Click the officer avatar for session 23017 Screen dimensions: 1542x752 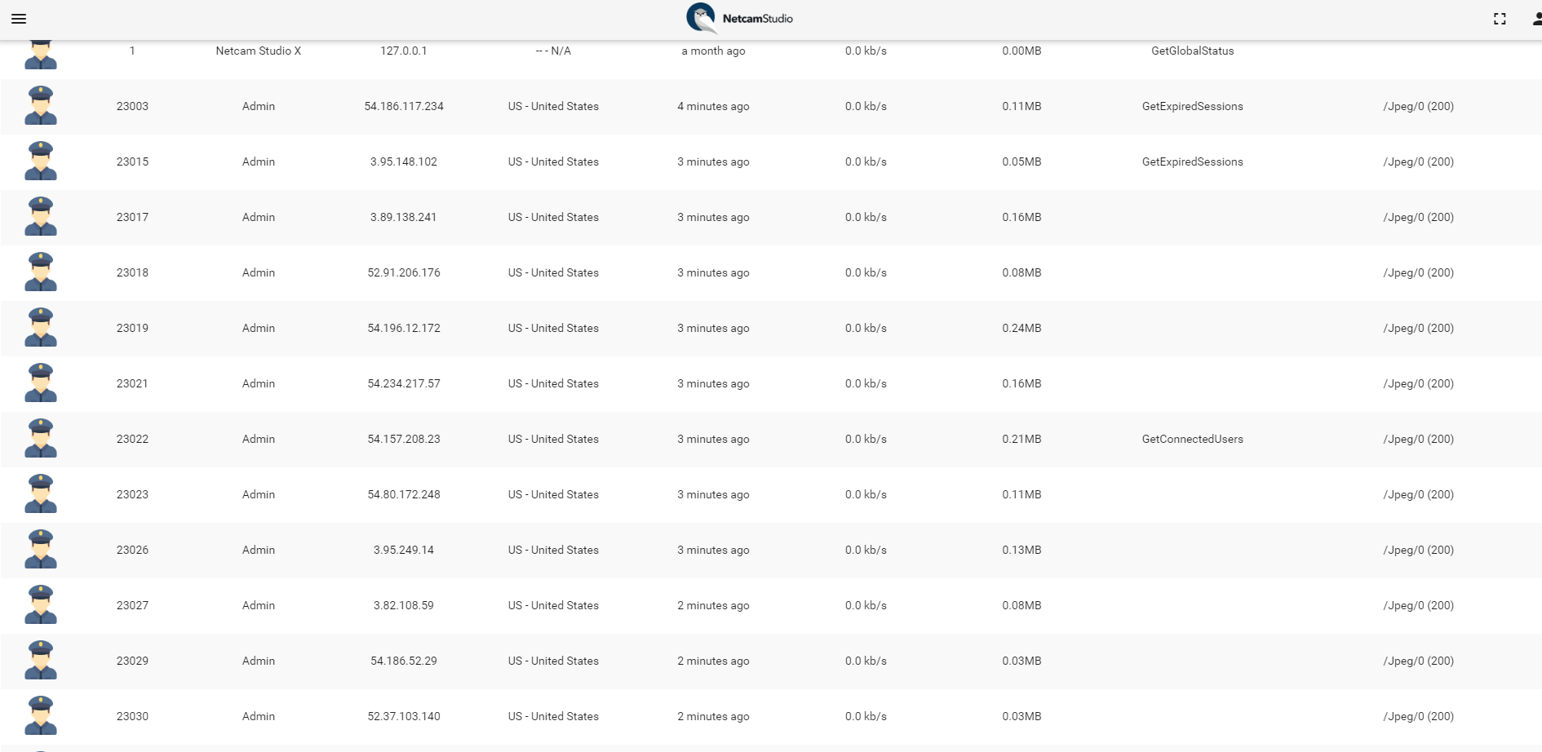tap(41, 217)
